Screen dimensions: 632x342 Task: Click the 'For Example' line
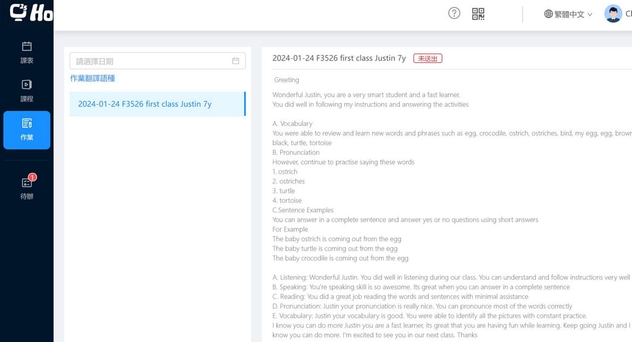[290, 230]
